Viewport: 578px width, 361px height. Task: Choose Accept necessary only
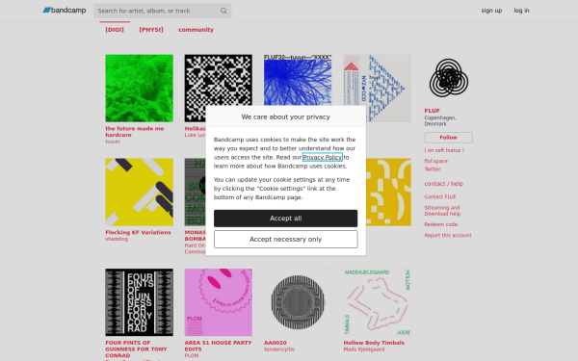click(x=286, y=240)
